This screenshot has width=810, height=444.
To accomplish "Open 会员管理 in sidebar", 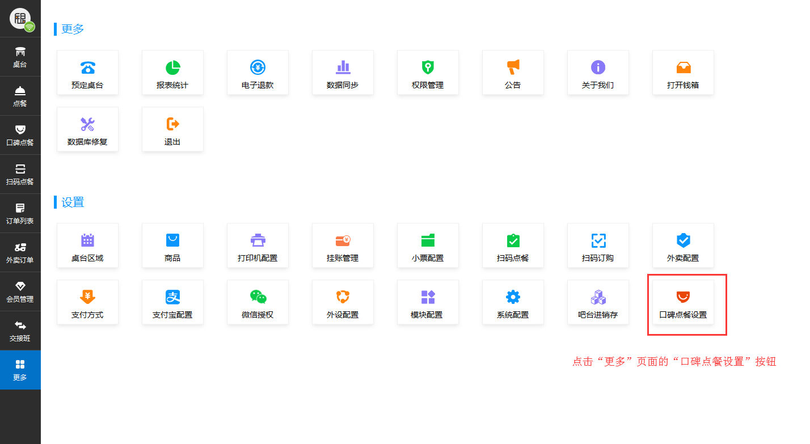I will click(20, 291).
